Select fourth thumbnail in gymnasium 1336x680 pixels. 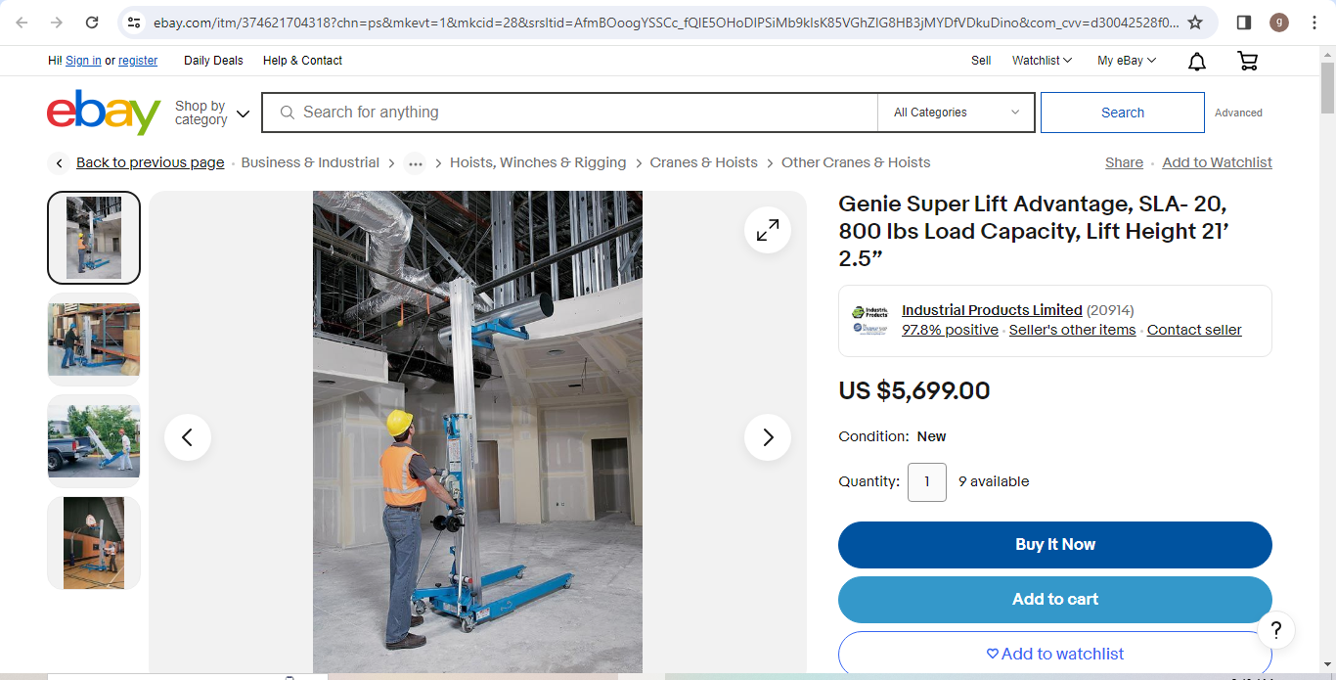point(94,543)
